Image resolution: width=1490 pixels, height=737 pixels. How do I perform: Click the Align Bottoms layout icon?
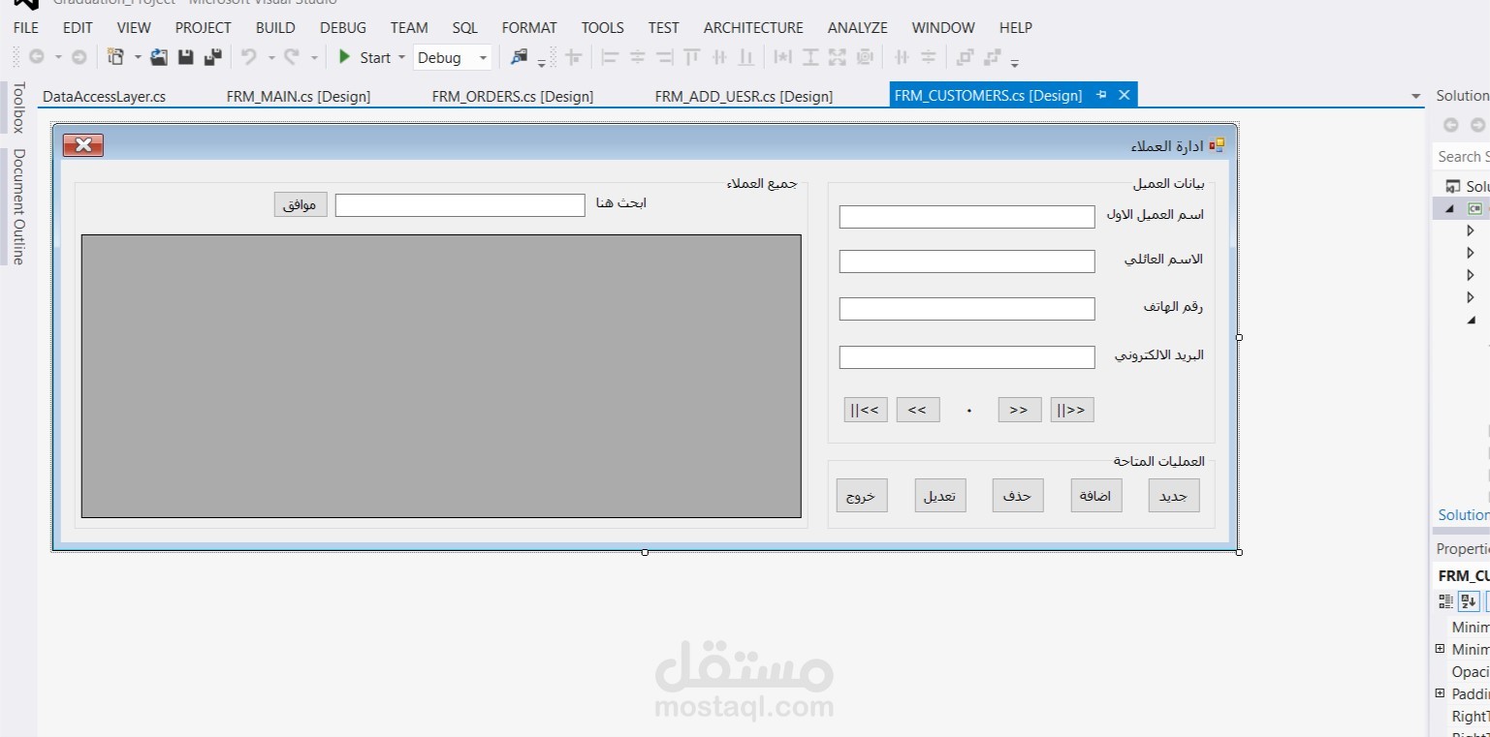tap(745, 57)
